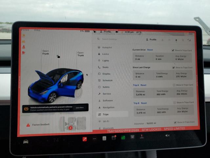The image size is (210, 158).
Task: Open the arcade joystick app in dock
Action: (142, 137)
